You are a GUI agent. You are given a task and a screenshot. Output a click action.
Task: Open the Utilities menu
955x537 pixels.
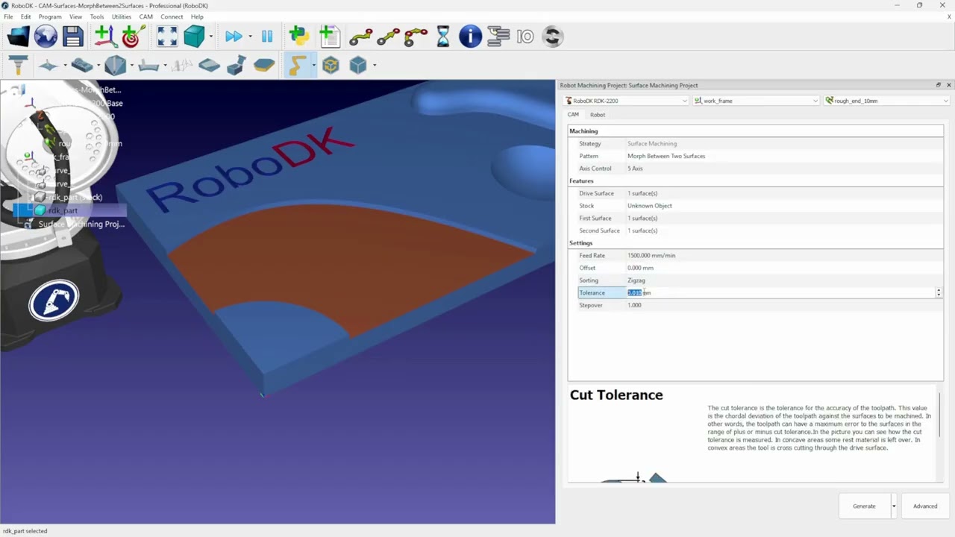(122, 16)
